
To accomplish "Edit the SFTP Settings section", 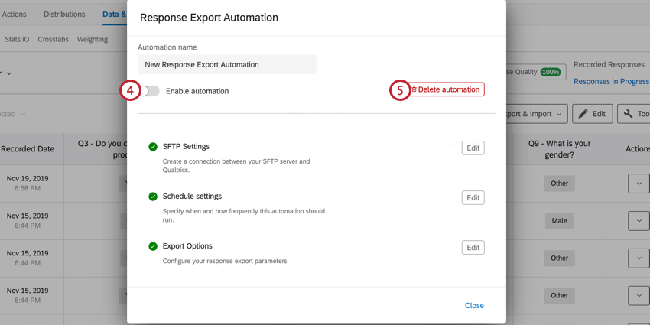I will click(473, 148).
